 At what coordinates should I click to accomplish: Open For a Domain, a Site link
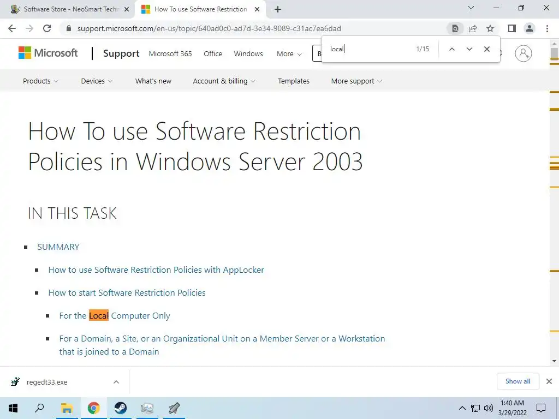pos(222,345)
